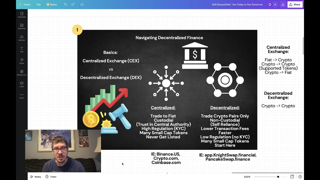The height and width of the screenshot is (180, 320).
Task: Select the 'Navigating Decentralized Finance' heading
Action: click(x=169, y=38)
